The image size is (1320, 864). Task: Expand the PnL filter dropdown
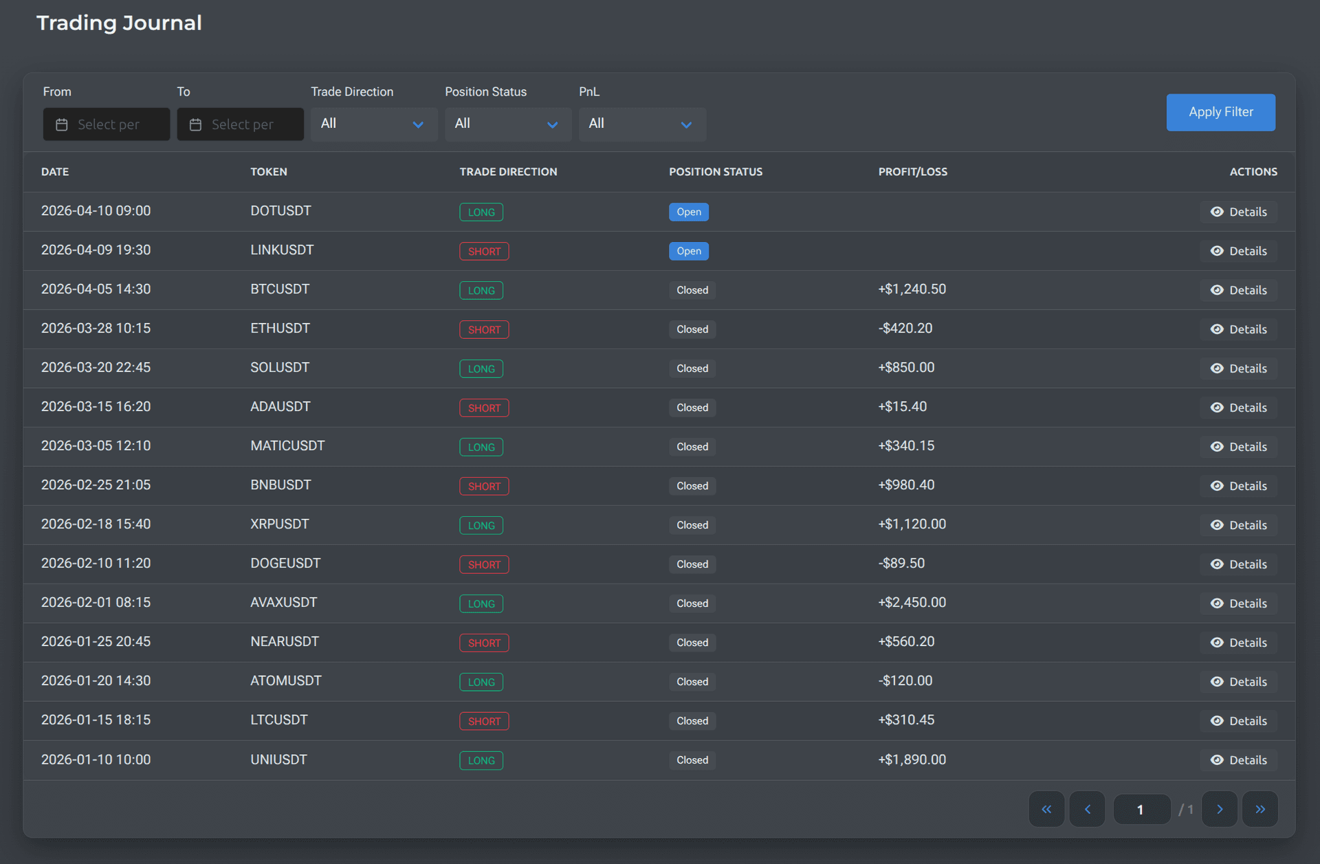click(642, 124)
